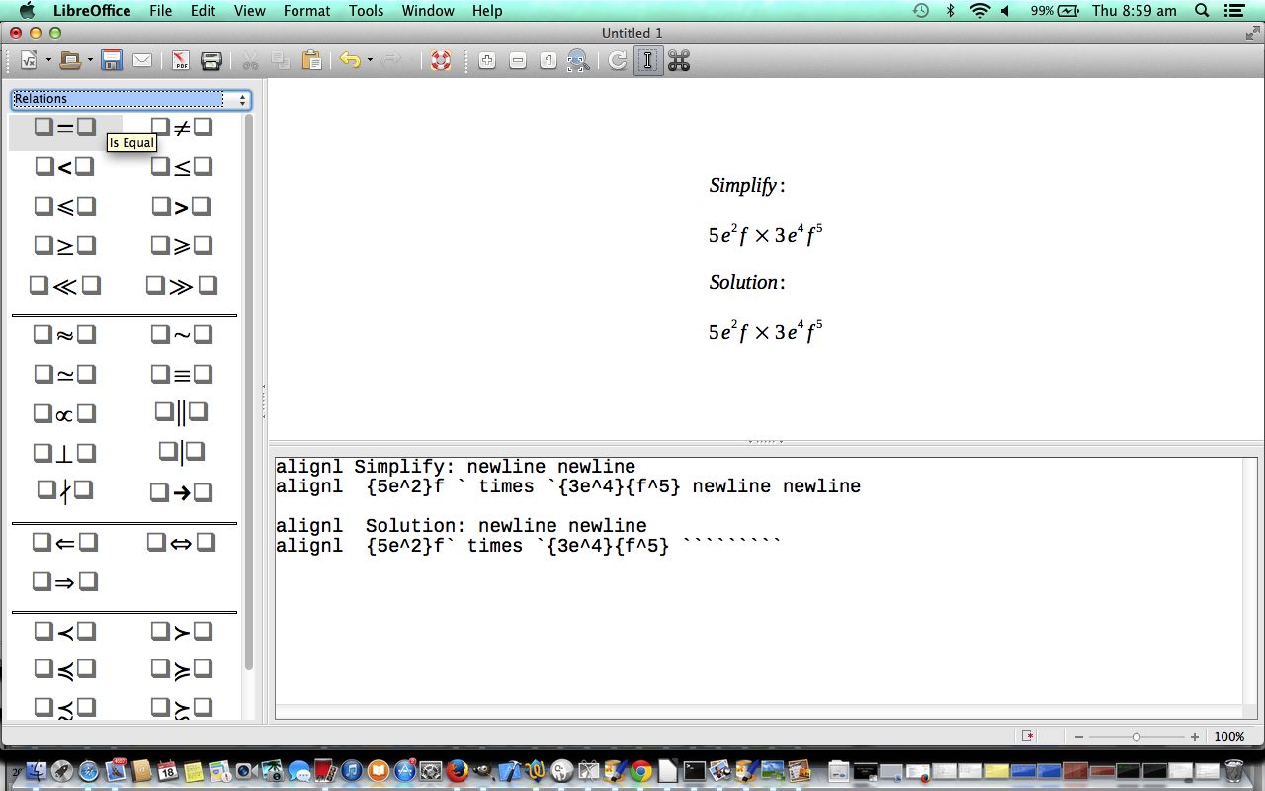The image size is (1265, 791).
Task: Click the status bar zoom minus button
Action: tap(1079, 737)
